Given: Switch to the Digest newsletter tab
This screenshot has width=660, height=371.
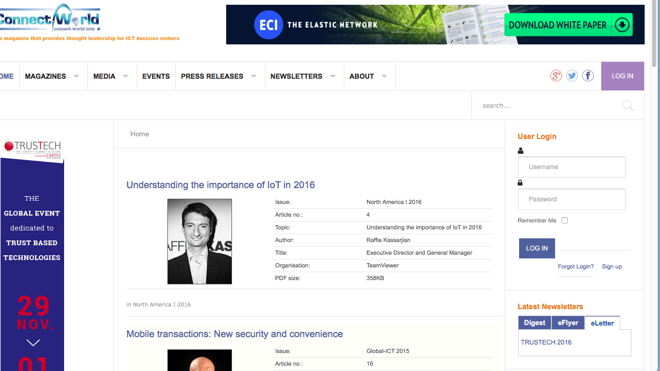Looking at the screenshot, I should [534, 323].
